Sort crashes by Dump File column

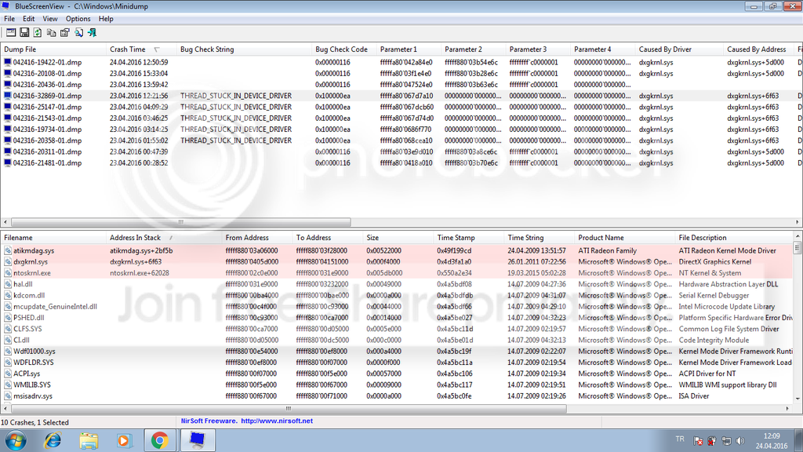[53, 49]
